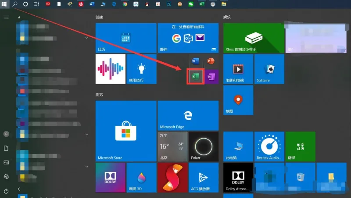Open the ACG 播放器 tile

204,177
